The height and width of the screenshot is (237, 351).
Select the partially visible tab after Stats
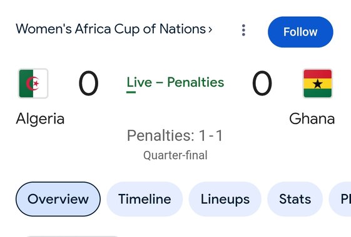pyautogui.click(x=340, y=199)
